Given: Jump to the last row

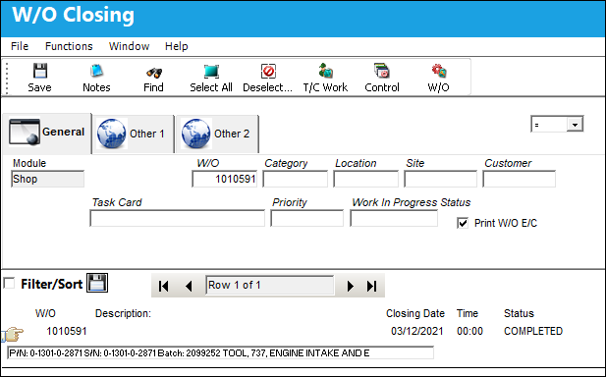Looking at the screenshot, I should pyautogui.click(x=372, y=286).
